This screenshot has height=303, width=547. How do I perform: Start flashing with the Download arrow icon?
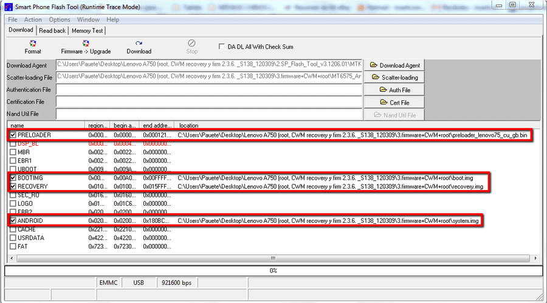pyautogui.click(x=139, y=43)
